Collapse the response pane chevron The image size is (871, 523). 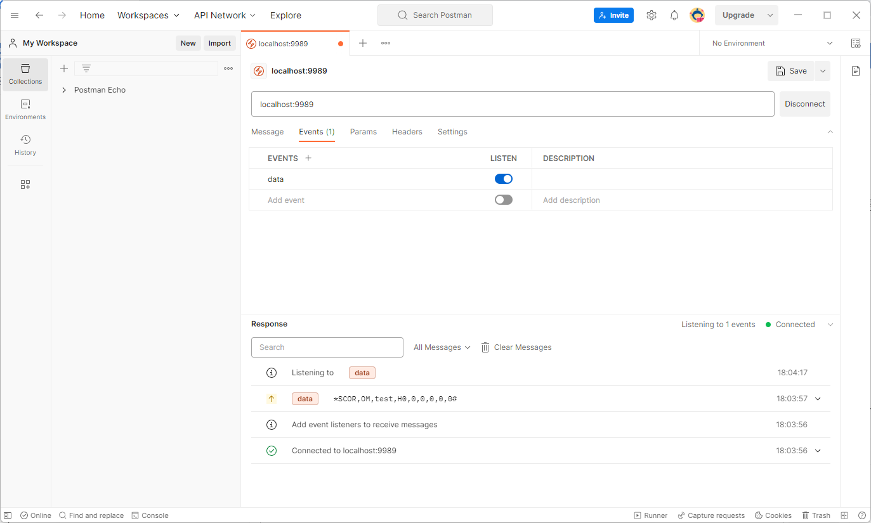pos(830,325)
